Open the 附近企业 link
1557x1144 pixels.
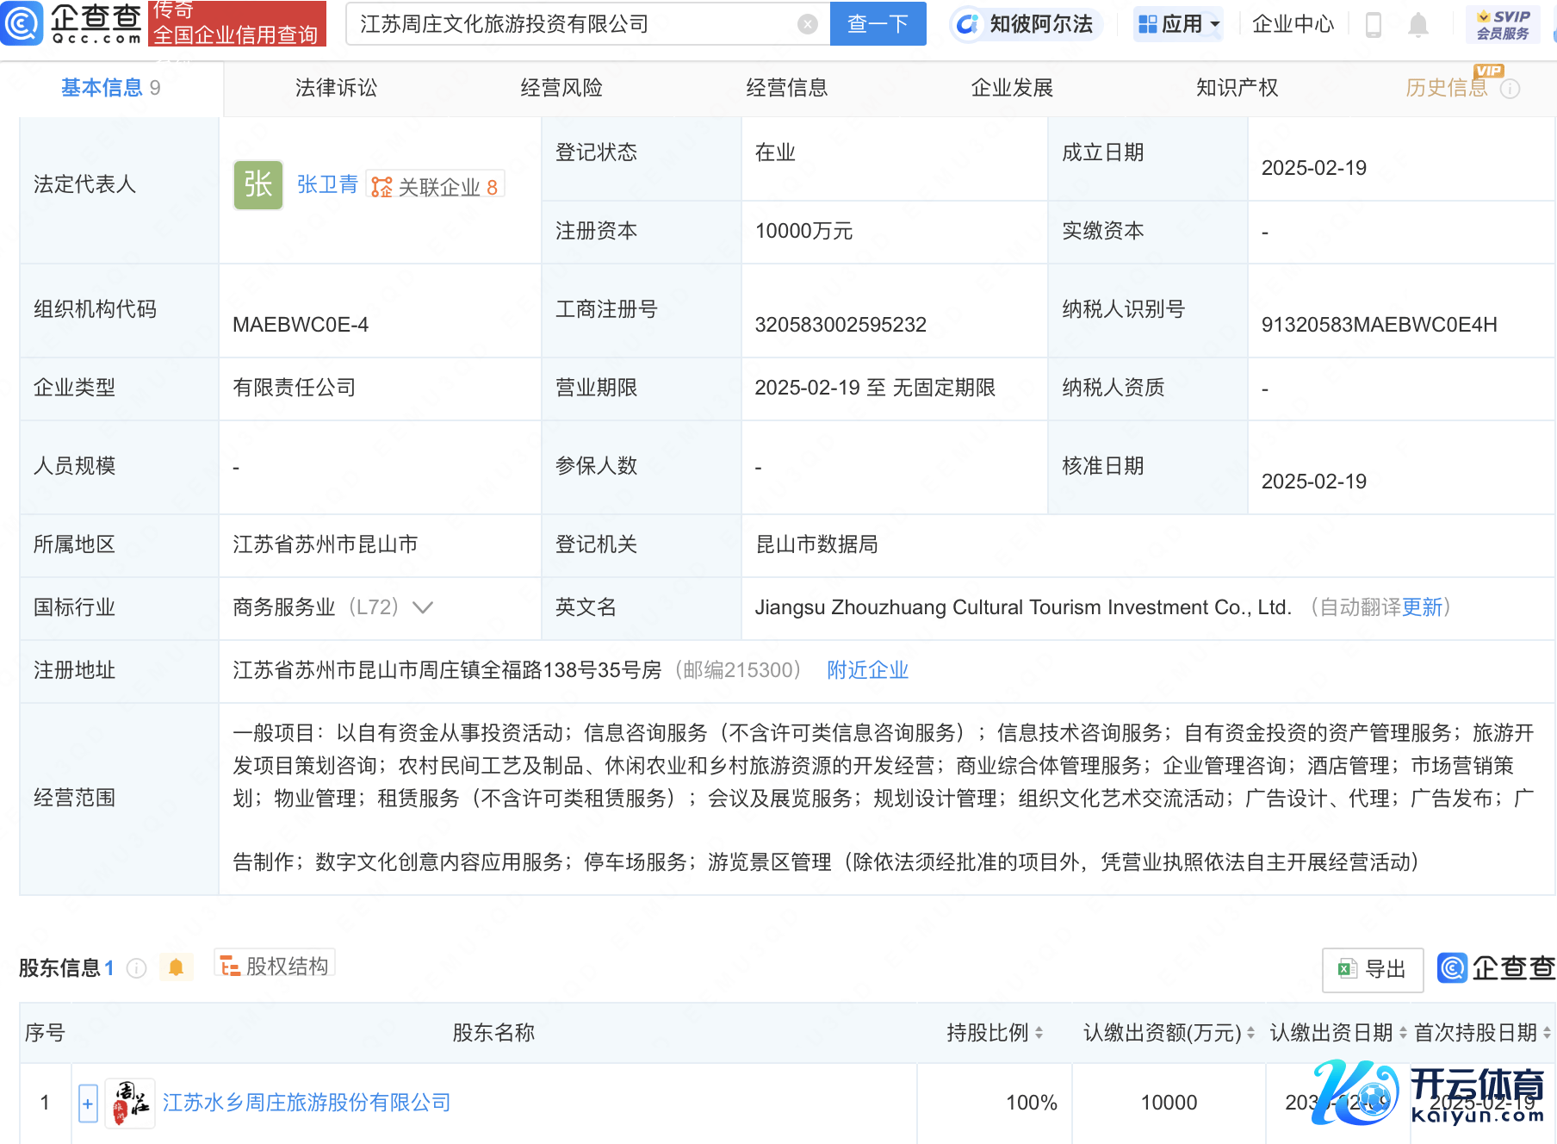click(x=867, y=670)
